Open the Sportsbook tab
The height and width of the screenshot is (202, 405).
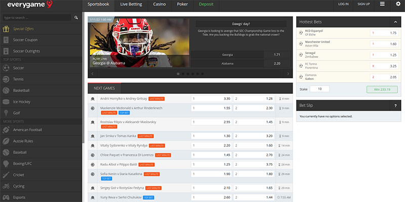pos(98,5)
